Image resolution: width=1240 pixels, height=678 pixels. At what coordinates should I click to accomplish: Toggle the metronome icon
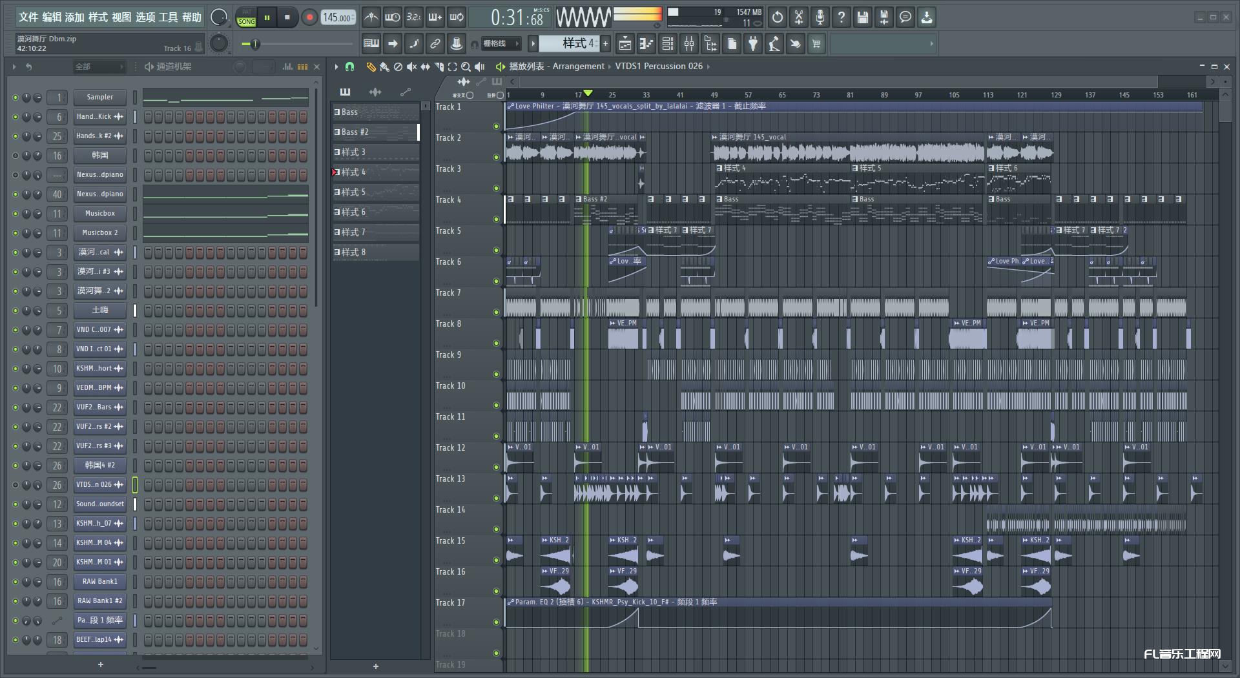coord(371,17)
